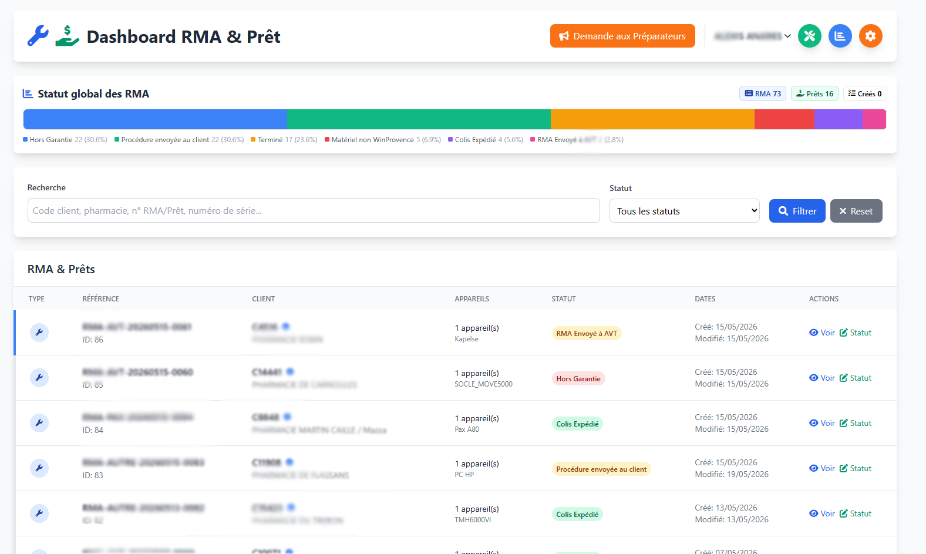Image resolution: width=926 pixels, height=554 pixels.
Task: Click the green Procédure envoyée bar segment
Action: pyautogui.click(x=419, y=119)
